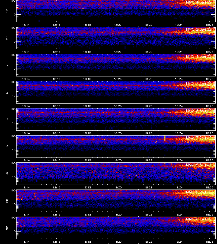The width and height of the screenshot is (217, 244).
Task: Click the 10 y-axis label of panel 1R
Action: pyautogui.click(x=14, y=14)
